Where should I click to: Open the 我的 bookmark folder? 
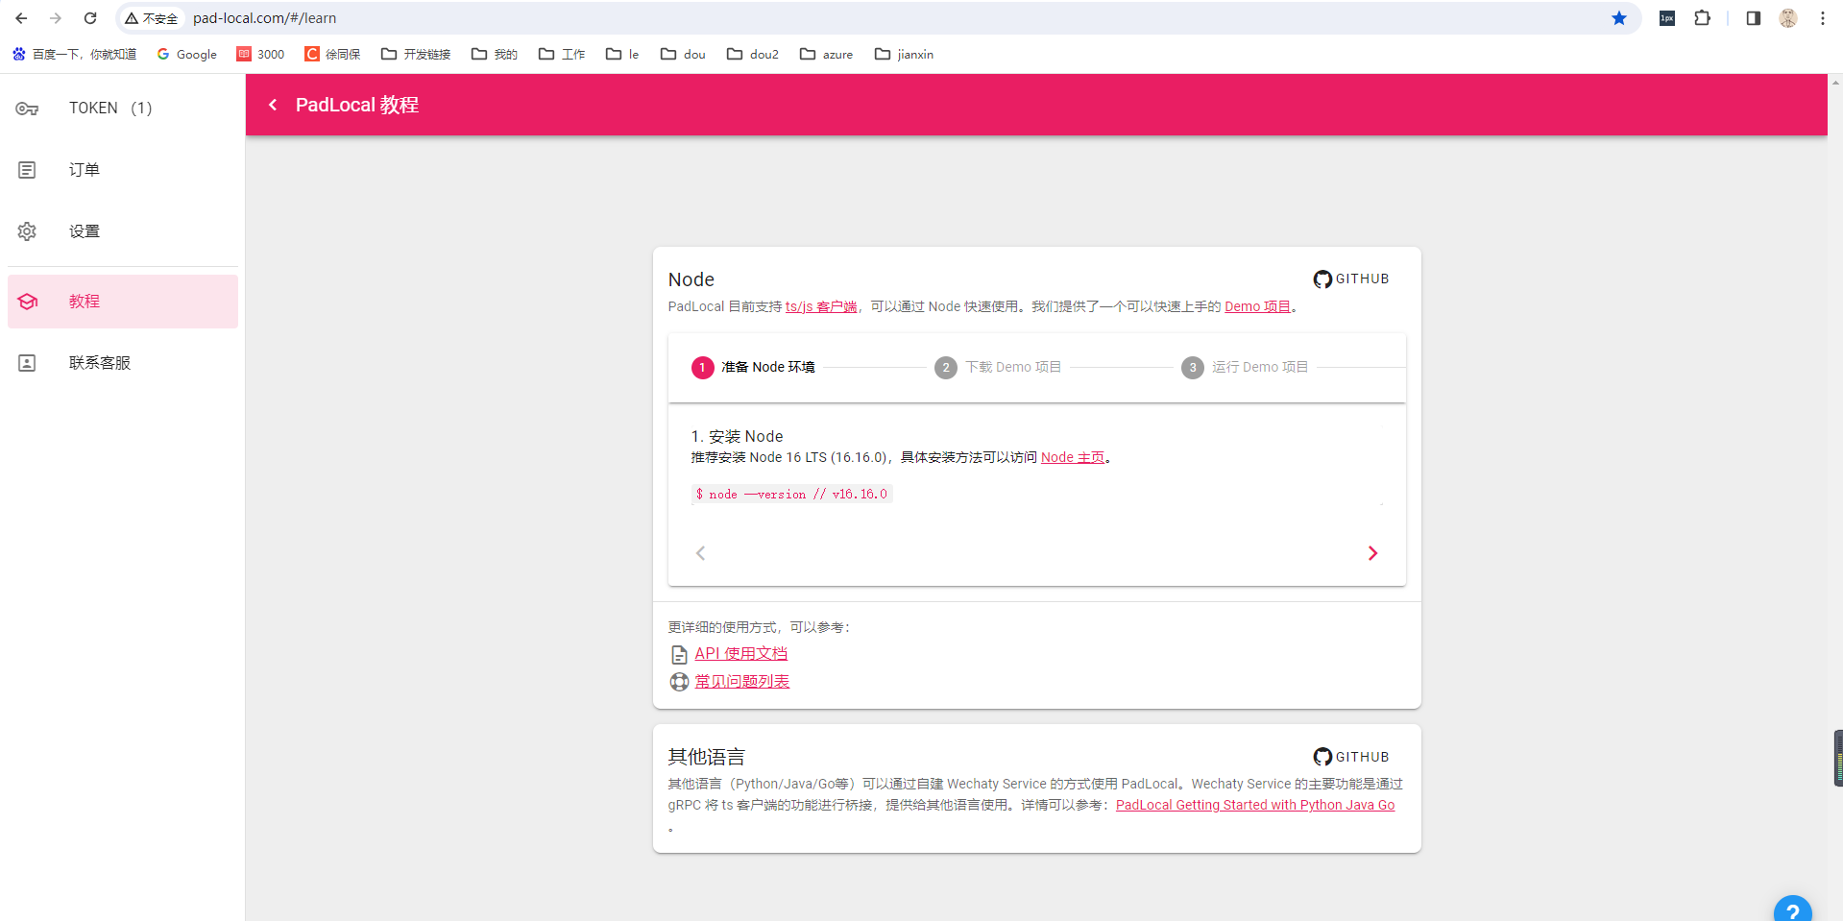[x=495, y=54]
